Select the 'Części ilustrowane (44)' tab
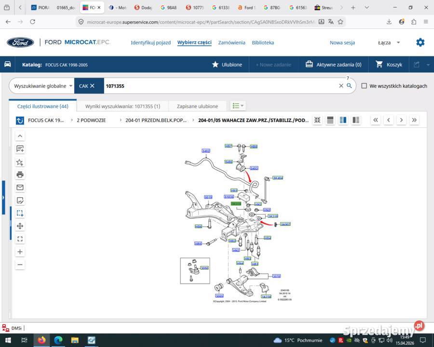The width and height of the screenshot is (434, 347). click(x=42, y=106)
